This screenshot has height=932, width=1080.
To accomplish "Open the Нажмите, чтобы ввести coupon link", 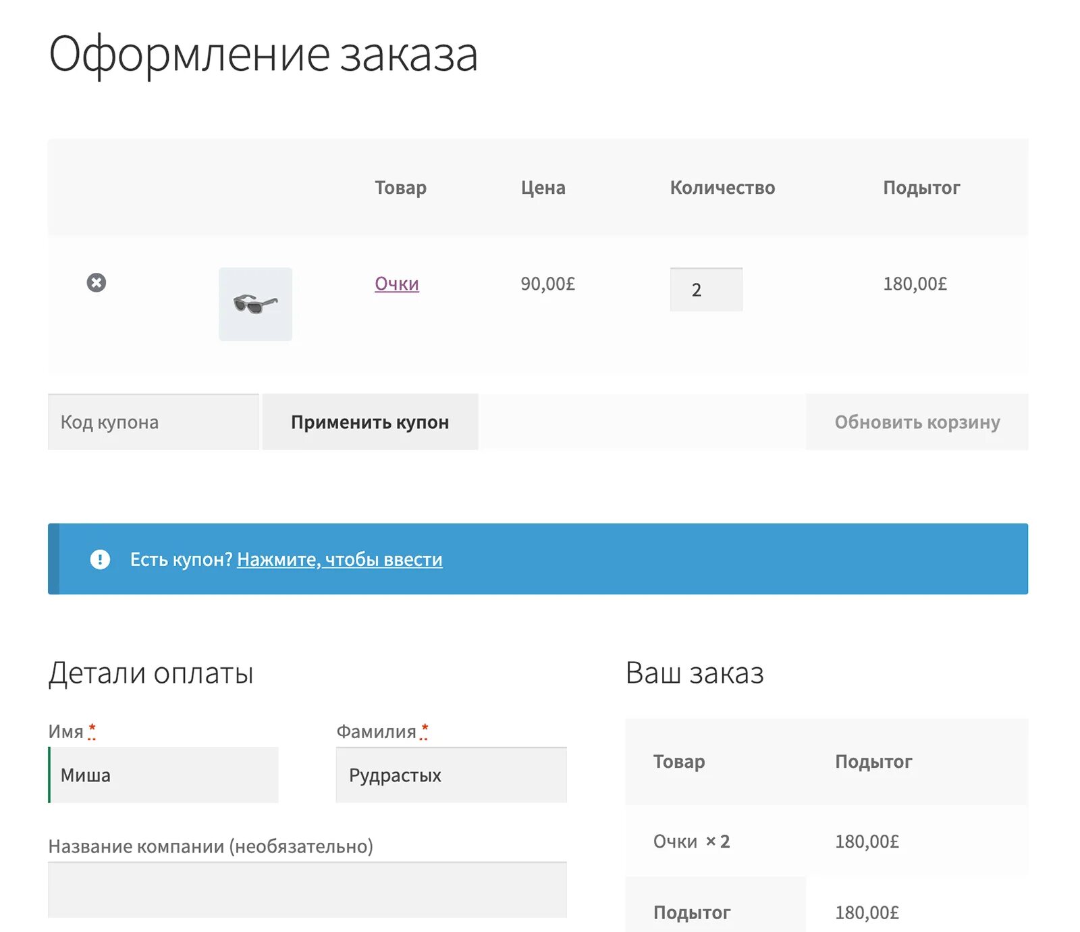I will point(340,559).
